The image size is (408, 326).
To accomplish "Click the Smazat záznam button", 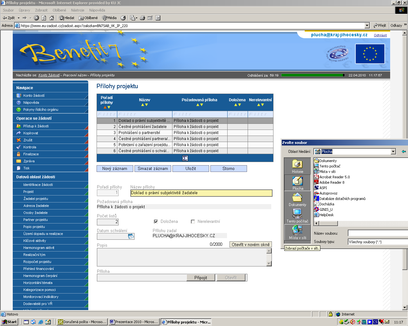I will click(x=153, y=169).
